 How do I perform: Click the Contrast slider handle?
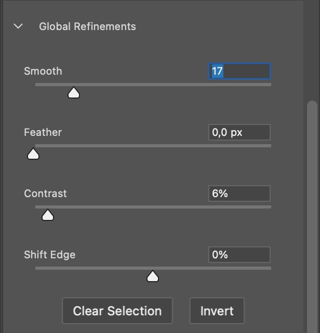(48, 215)
